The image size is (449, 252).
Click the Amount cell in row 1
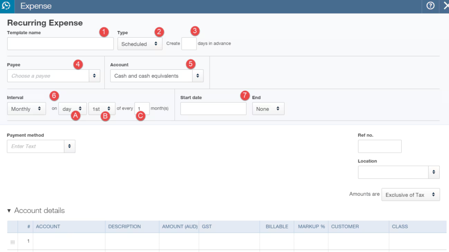(179, 241)
